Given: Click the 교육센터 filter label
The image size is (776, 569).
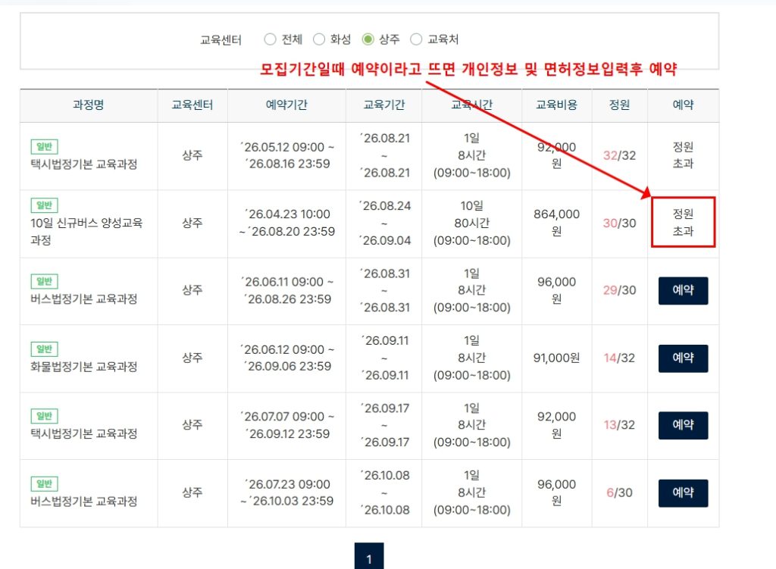Looking at the screenshot, I should pyautogui.click(x=221, y=39).
